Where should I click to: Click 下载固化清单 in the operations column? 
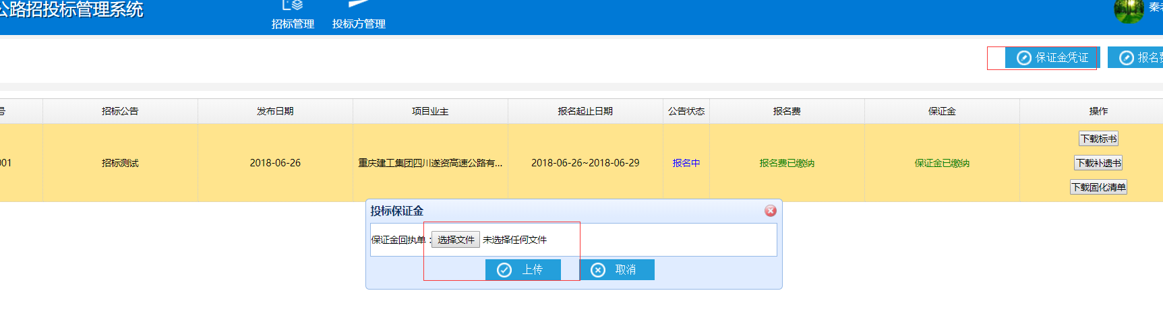click(1098, 187)
